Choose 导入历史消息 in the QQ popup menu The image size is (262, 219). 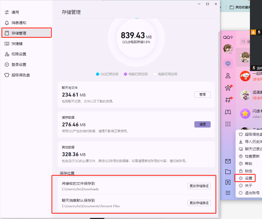(249, 142)
